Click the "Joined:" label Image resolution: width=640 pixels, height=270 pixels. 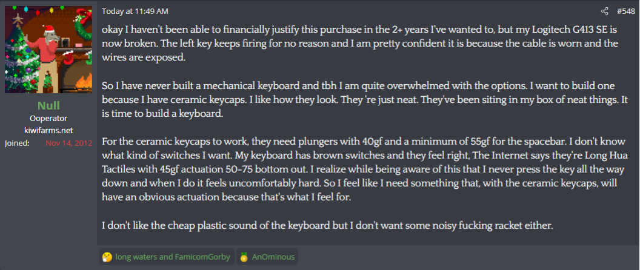[x=16, y=143]
